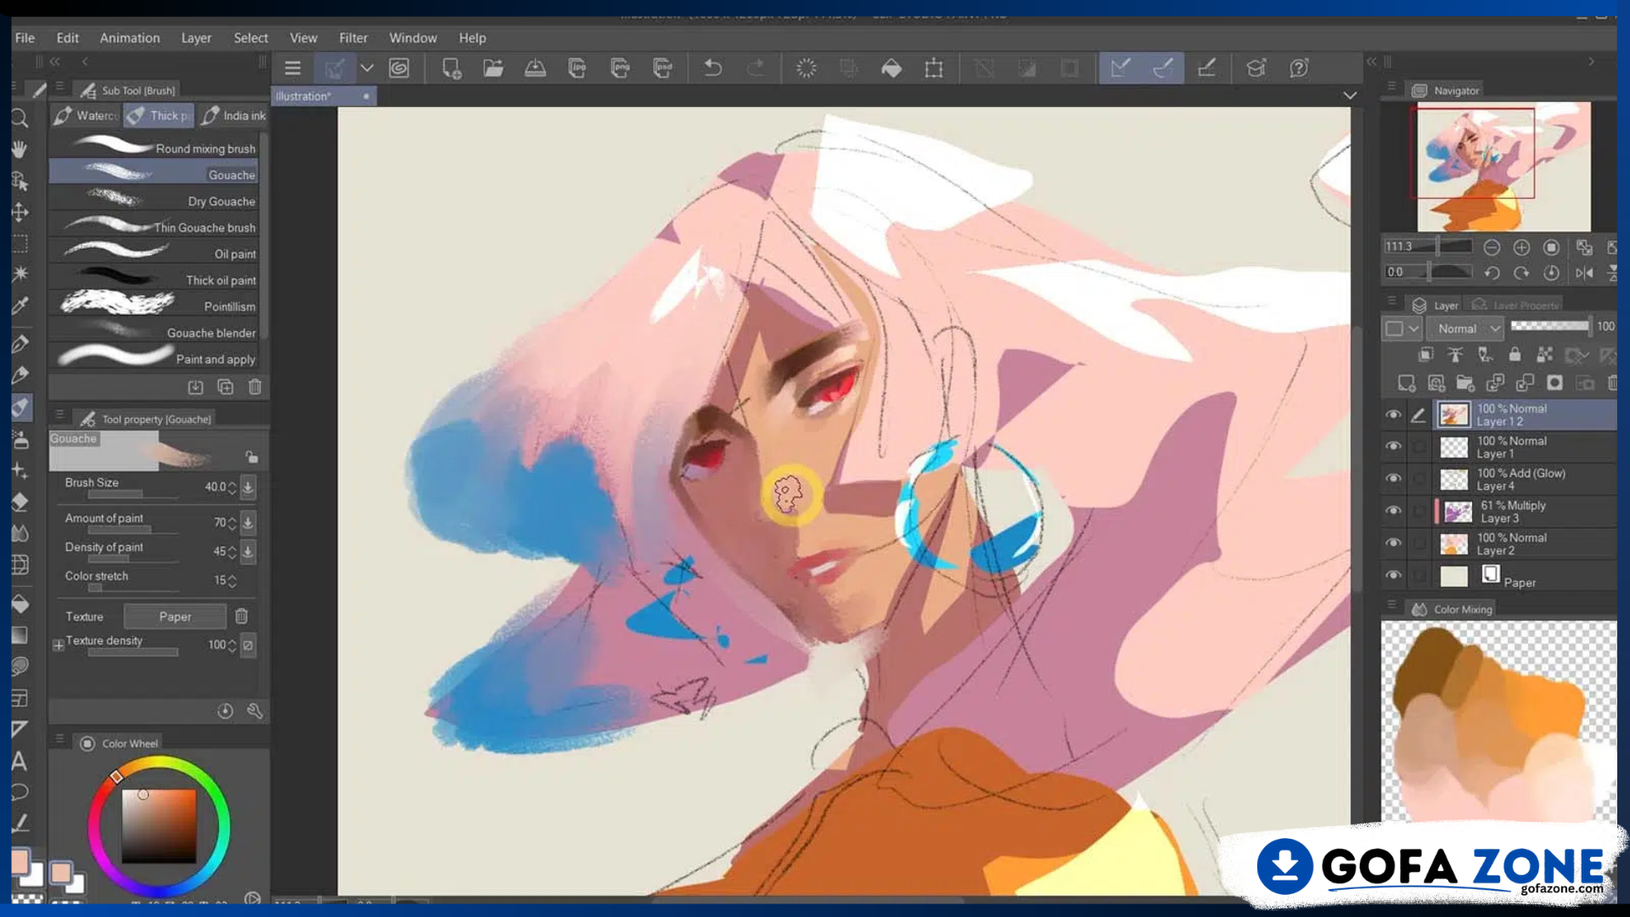Expand the Texture density plus options
Viewport: 1630px width, 917px height.
tap(58, 645)
